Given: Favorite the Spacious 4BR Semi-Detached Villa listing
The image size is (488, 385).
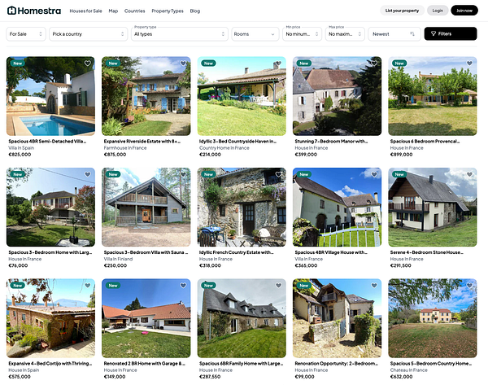Looking at the screenshot, I should pyautogui.click(x=88, y=63).
